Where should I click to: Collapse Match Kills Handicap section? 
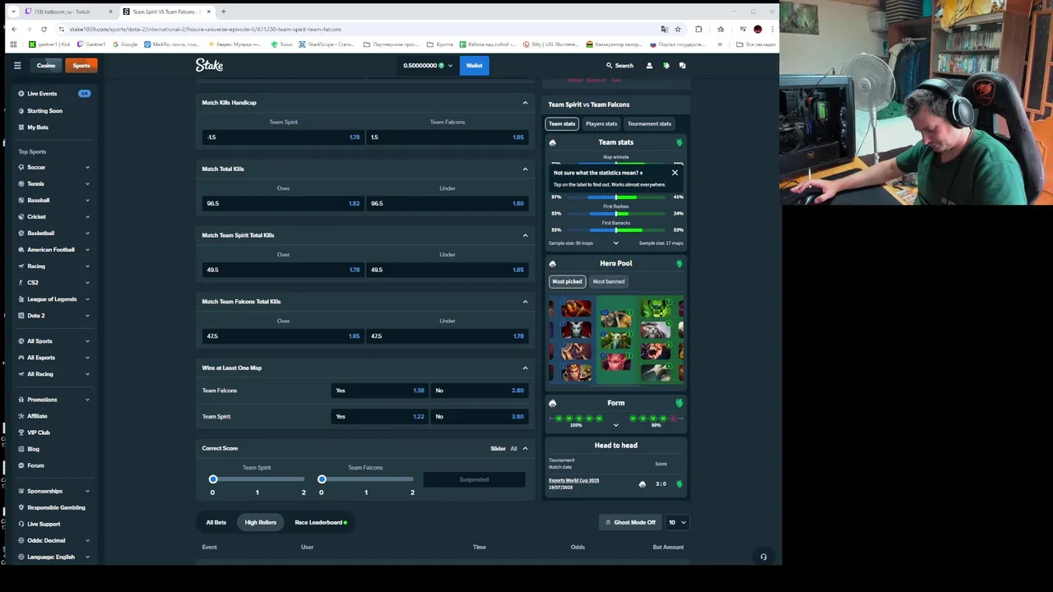click(x=525, y=103)
